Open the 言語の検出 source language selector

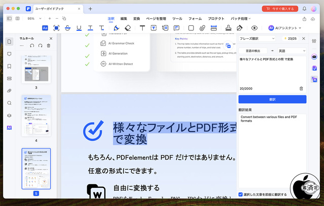(x=253, y=50)
